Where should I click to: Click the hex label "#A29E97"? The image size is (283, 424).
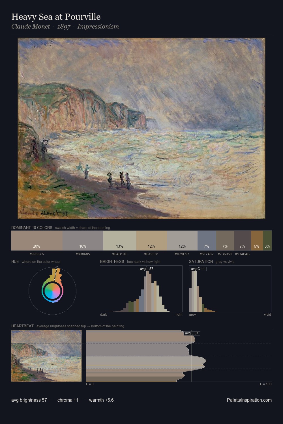click(x=182, y=254)
